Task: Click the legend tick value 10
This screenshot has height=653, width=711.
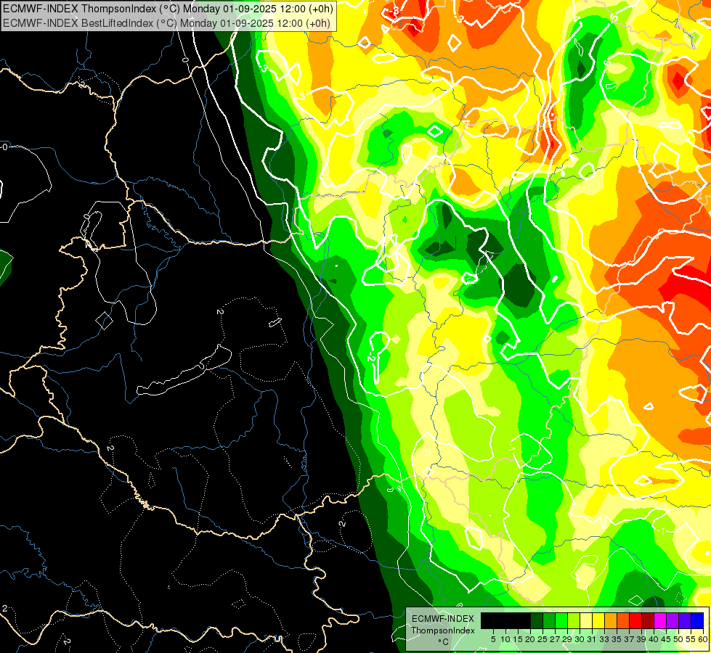Action: pos(505,639)
